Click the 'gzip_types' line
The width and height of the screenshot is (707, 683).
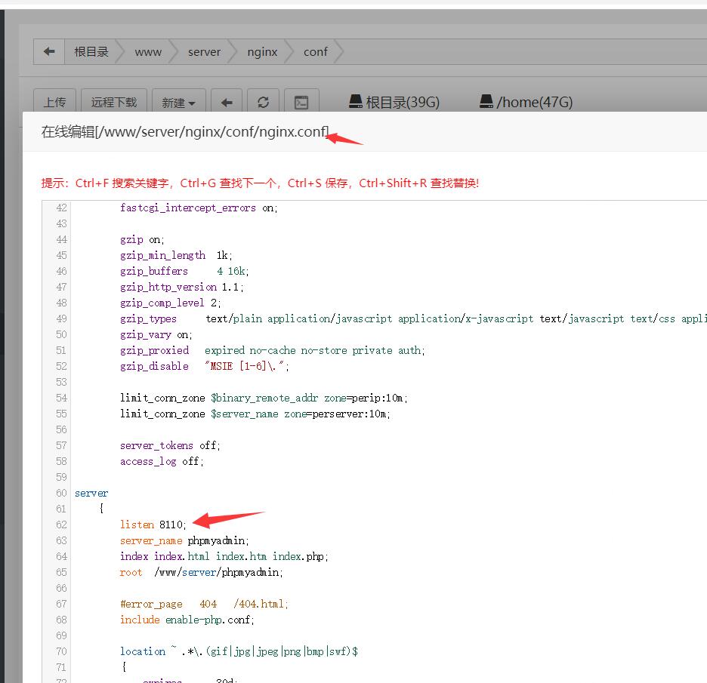(x=413, y=318)
